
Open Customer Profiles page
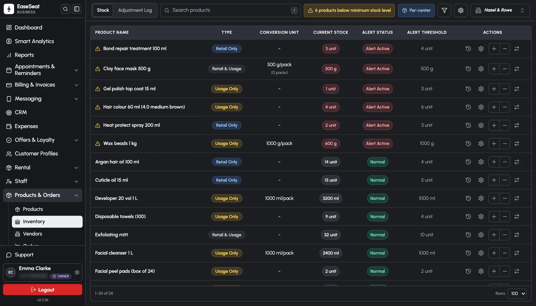click(43, 154)
